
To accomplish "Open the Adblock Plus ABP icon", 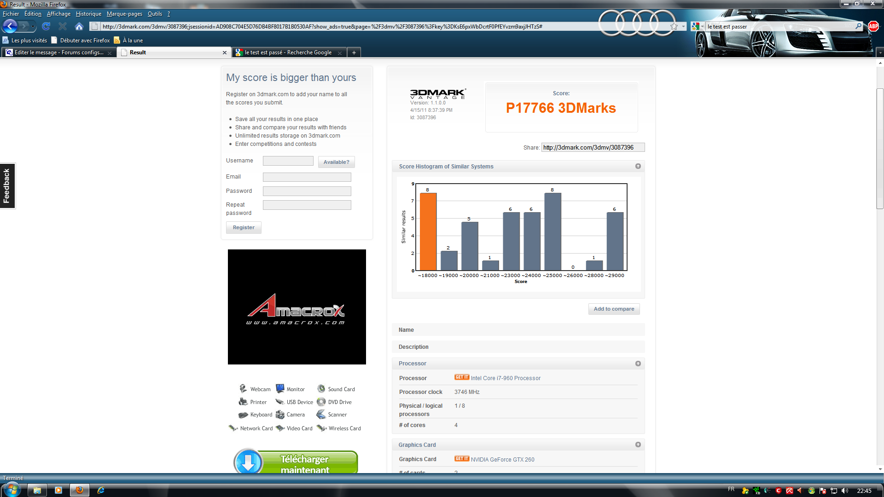I will tap(873, 26).
